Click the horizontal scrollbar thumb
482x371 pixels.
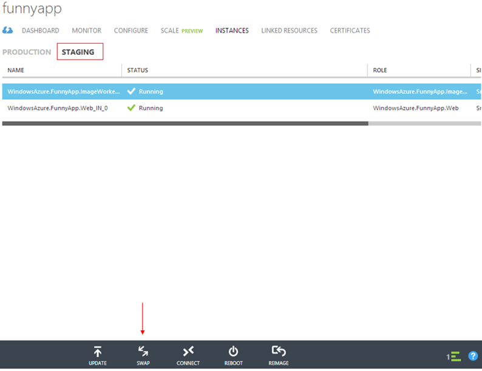[185, 123]
